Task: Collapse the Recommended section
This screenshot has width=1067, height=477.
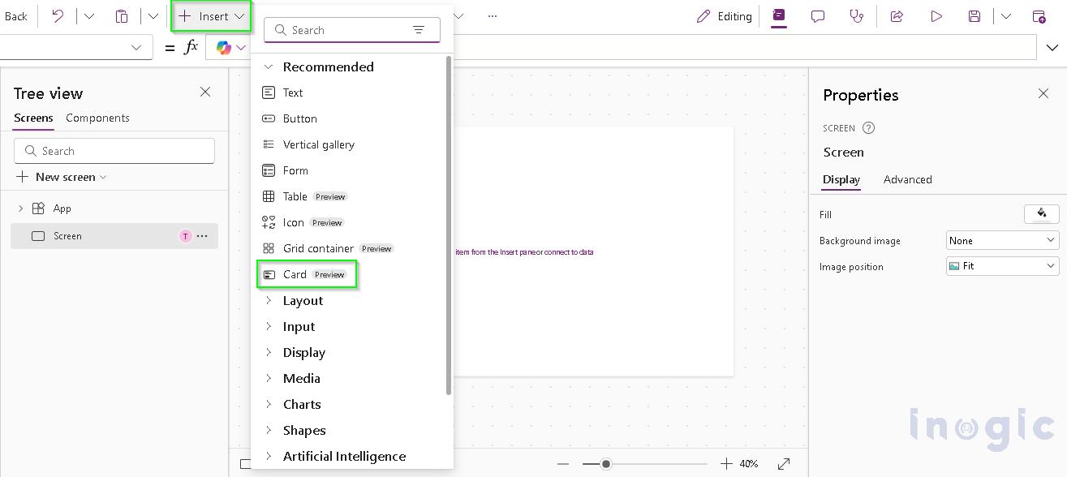Action: [269, 67]
